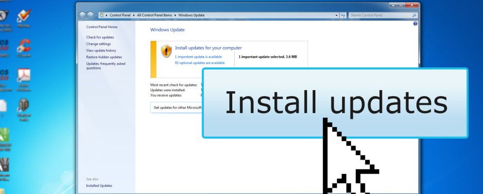Open 93 optional updates are available

(x=200, y=63)
